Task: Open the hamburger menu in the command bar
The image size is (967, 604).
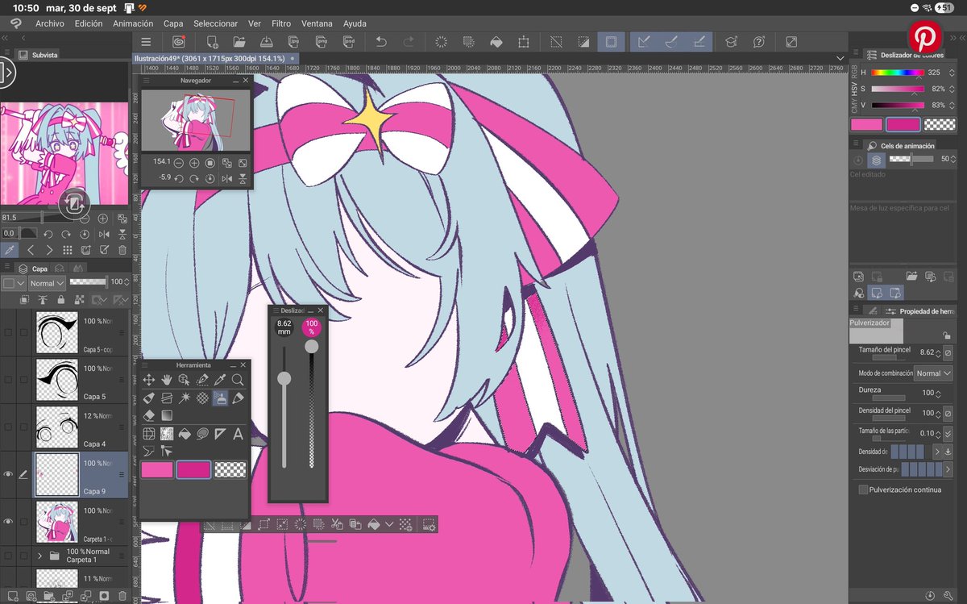Action: coord(146,42)
